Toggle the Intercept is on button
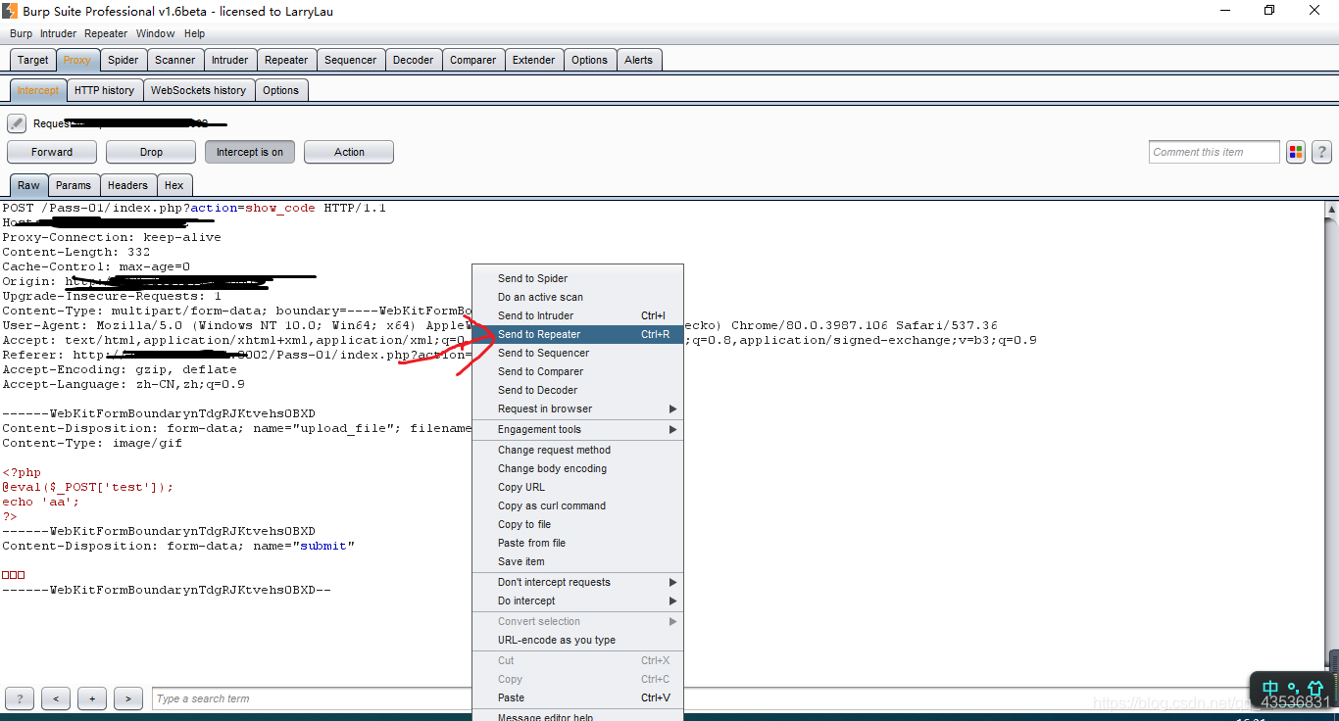 point(250,152)
